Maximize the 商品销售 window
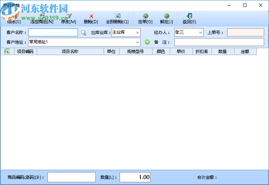 point(245,5)
